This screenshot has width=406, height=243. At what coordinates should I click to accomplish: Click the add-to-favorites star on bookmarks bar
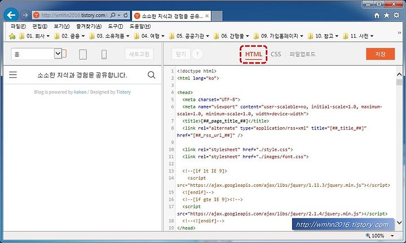[x=12, y=36]
